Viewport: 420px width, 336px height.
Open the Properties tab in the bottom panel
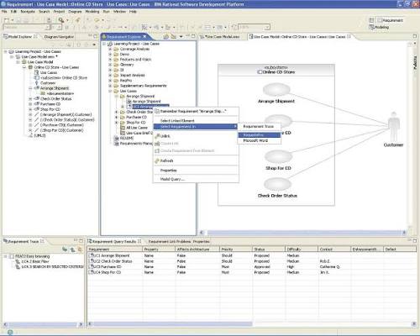[202, 241]
